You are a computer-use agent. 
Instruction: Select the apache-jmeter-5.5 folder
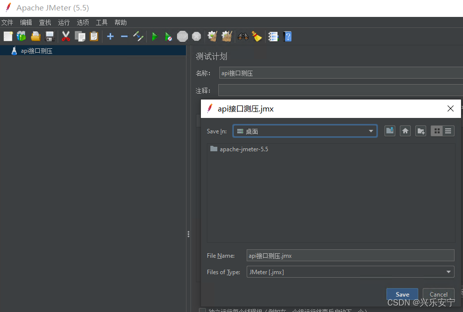[x=239, y=149]
